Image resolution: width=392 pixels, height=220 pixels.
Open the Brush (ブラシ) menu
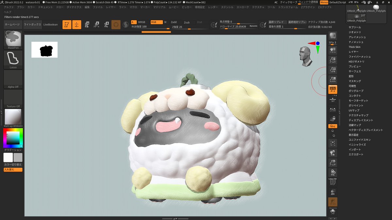coord(20,7)
